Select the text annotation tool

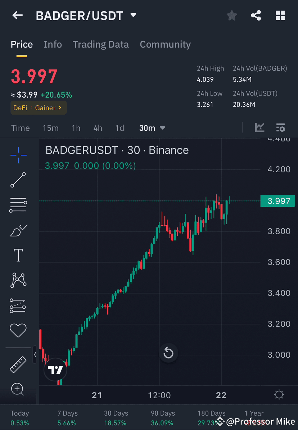[18, 255]
